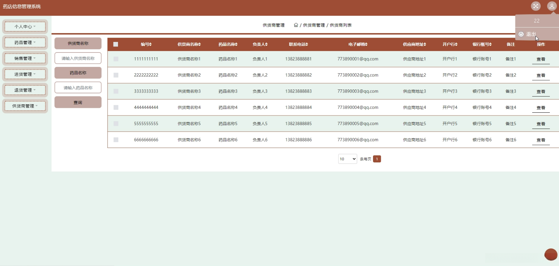This screenshot has width=559, height=266.
Task: View details for 供货商名称2 row
Action: click(541, 75)
